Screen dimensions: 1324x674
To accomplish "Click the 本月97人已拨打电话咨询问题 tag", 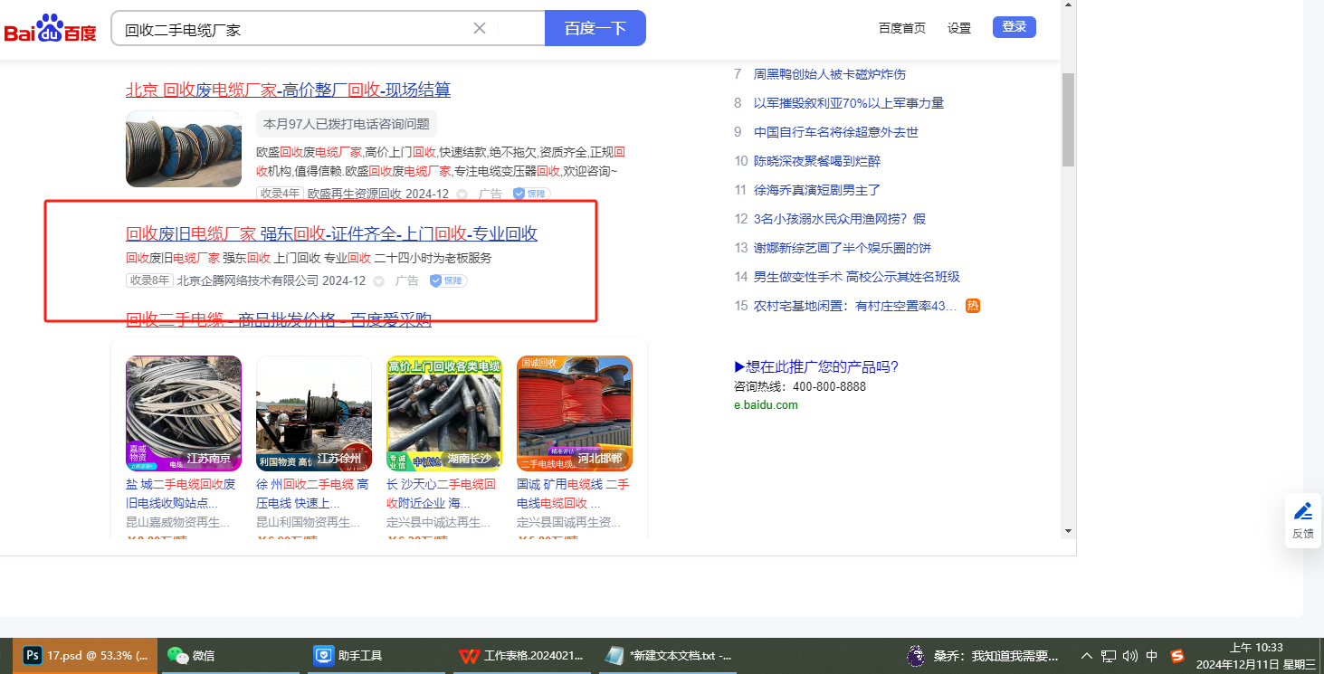I will click(x=347, y=123).
